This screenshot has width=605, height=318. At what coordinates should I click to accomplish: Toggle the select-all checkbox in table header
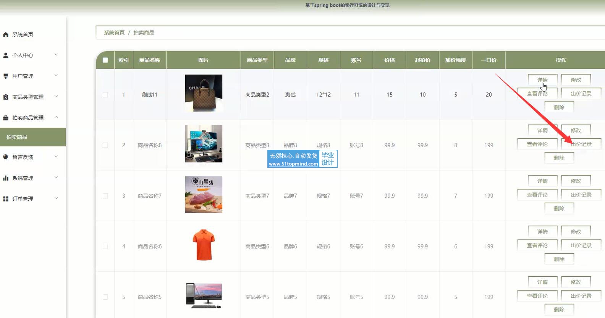click(x=105, y=60)
